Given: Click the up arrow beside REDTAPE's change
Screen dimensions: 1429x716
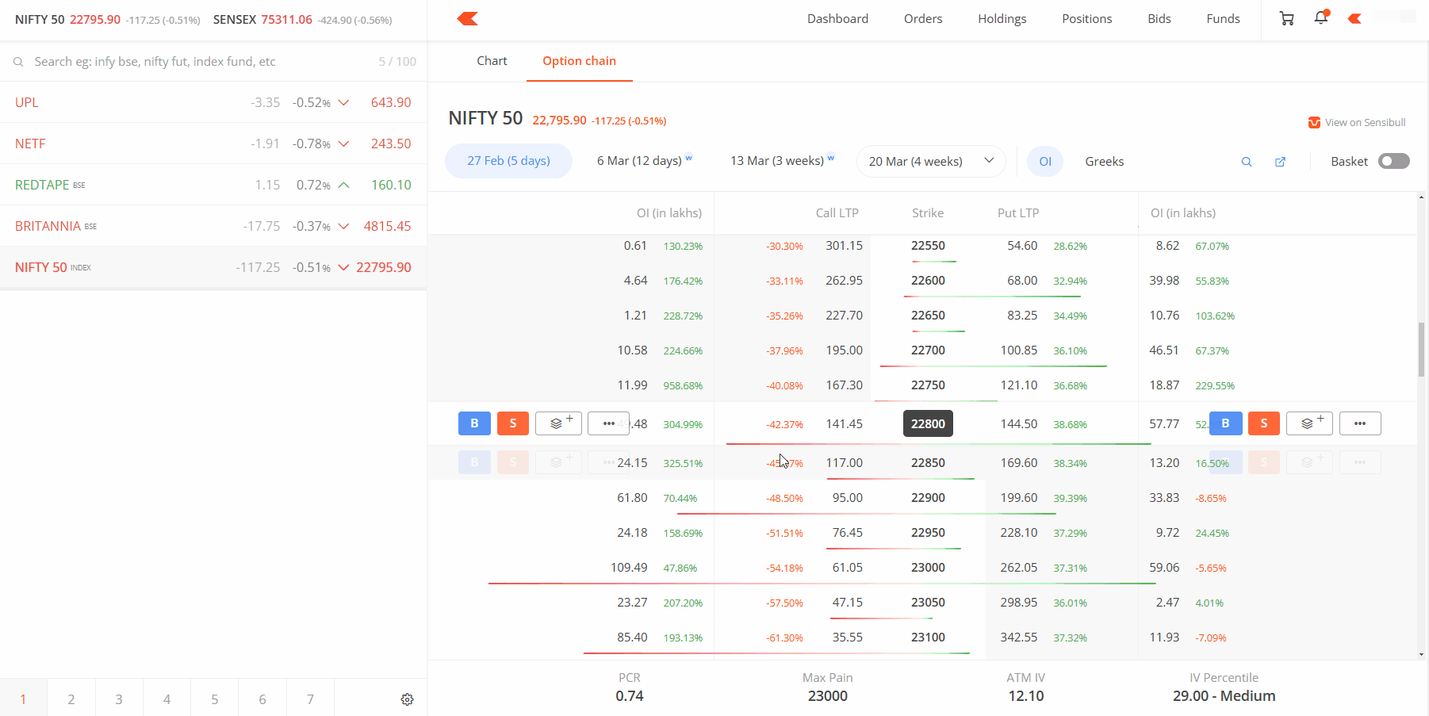Looking at the screenshot, I should (343, 185).
